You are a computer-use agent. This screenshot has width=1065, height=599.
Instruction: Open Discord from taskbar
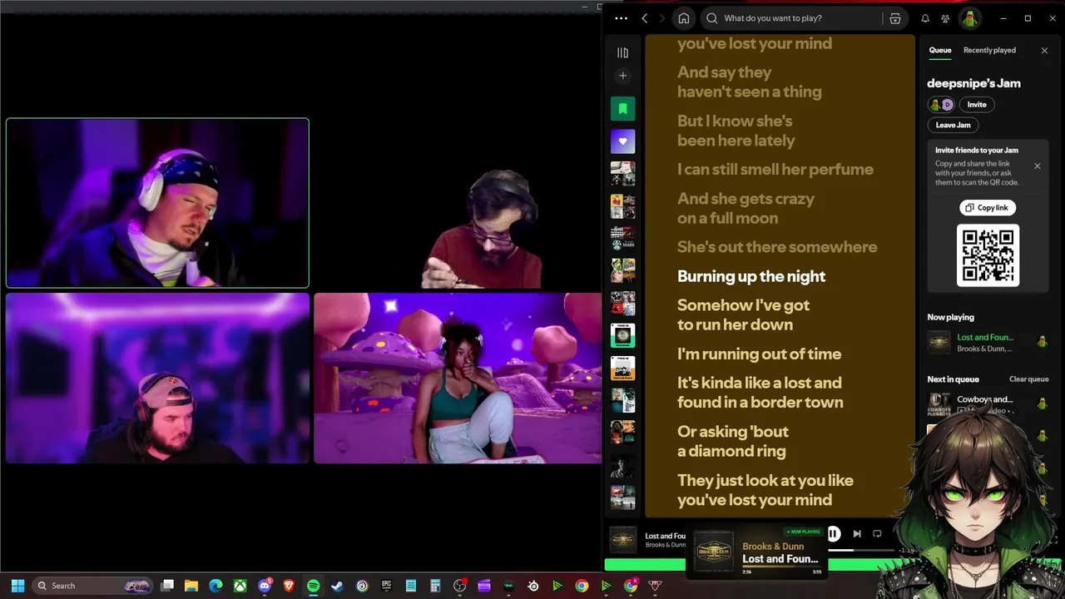[x=265, y=586]
